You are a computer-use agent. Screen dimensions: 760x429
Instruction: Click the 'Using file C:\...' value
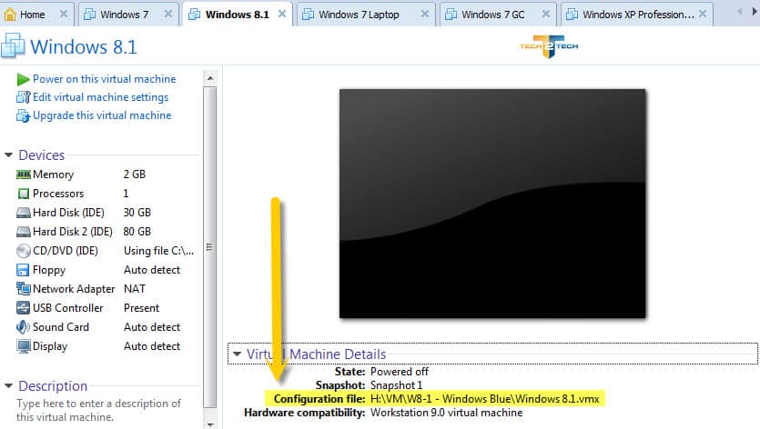pos(158,251)
